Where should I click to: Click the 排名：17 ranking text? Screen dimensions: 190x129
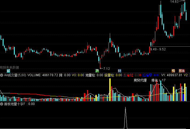click(x=158, y=80)
